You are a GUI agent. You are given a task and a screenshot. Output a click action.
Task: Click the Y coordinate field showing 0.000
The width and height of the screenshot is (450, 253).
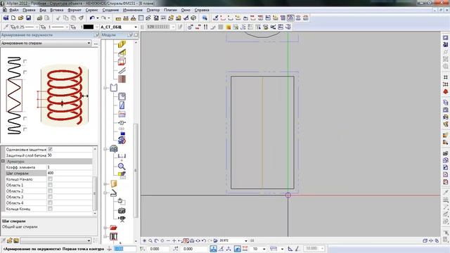158,249
